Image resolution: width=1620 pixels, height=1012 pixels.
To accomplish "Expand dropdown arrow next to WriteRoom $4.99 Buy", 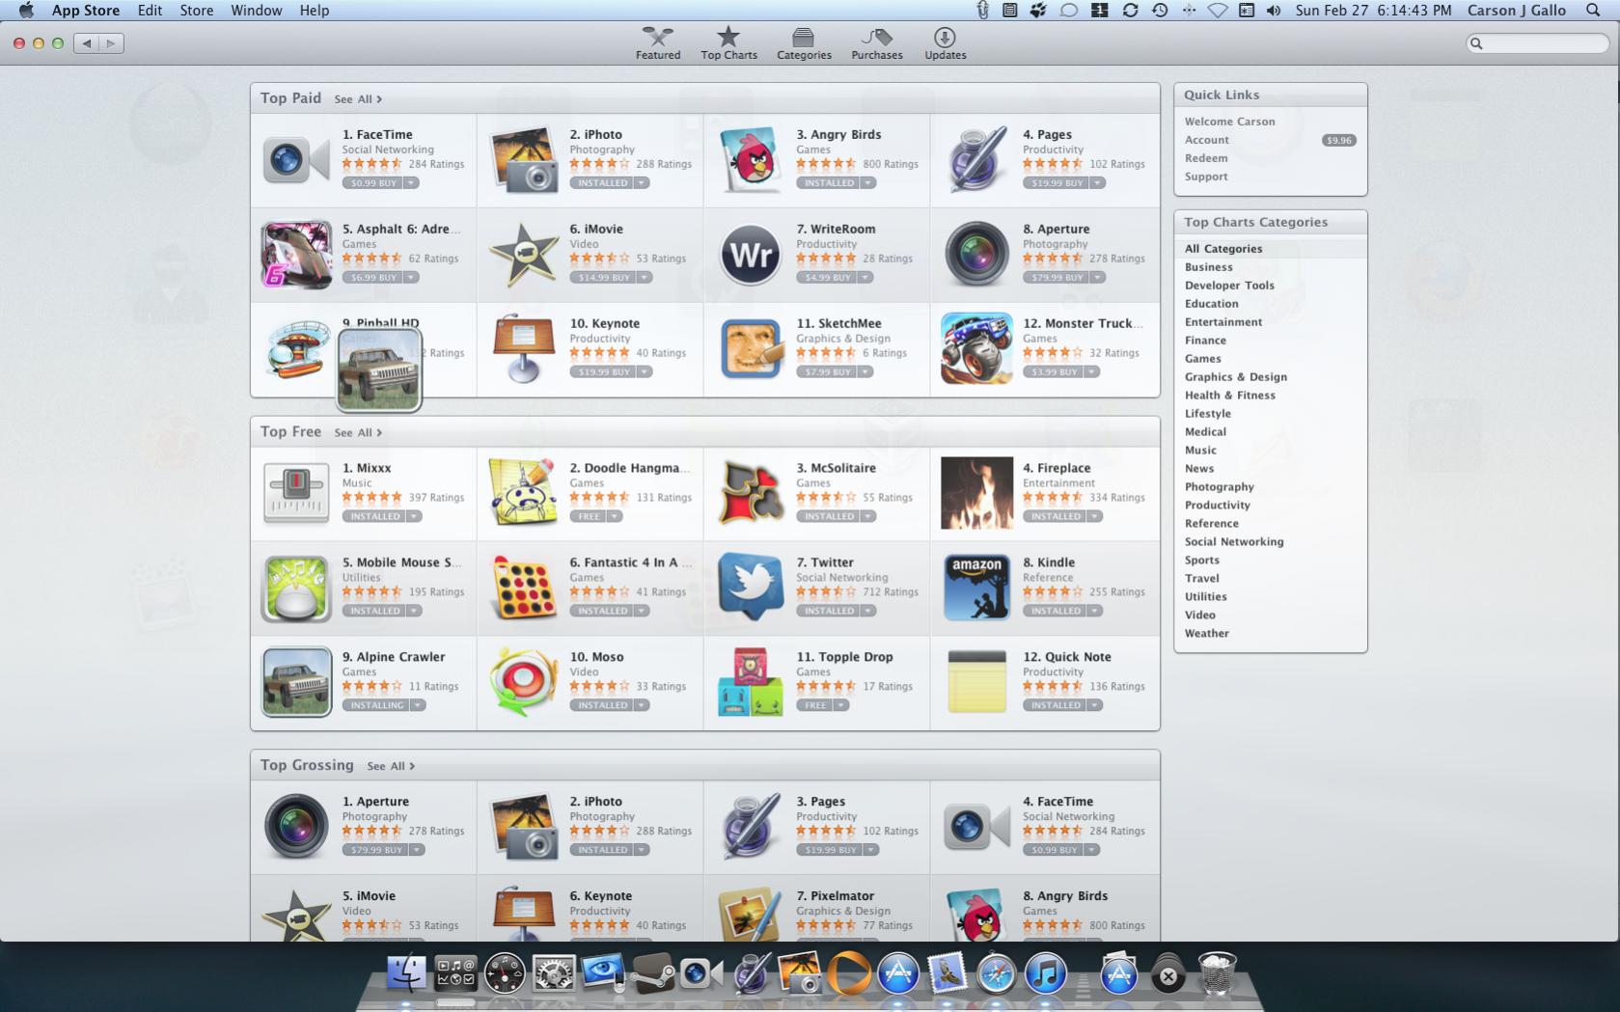I will click(x=865, y=278).
